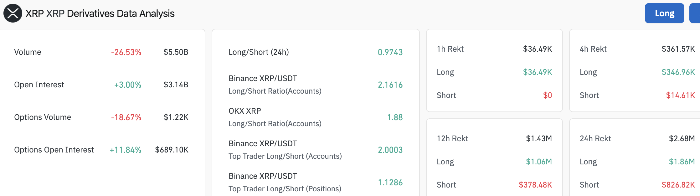The height and width of the screenshot is (196, 700).
Task: Click the 1h Rekt Short $0 value
Action: 548,95
